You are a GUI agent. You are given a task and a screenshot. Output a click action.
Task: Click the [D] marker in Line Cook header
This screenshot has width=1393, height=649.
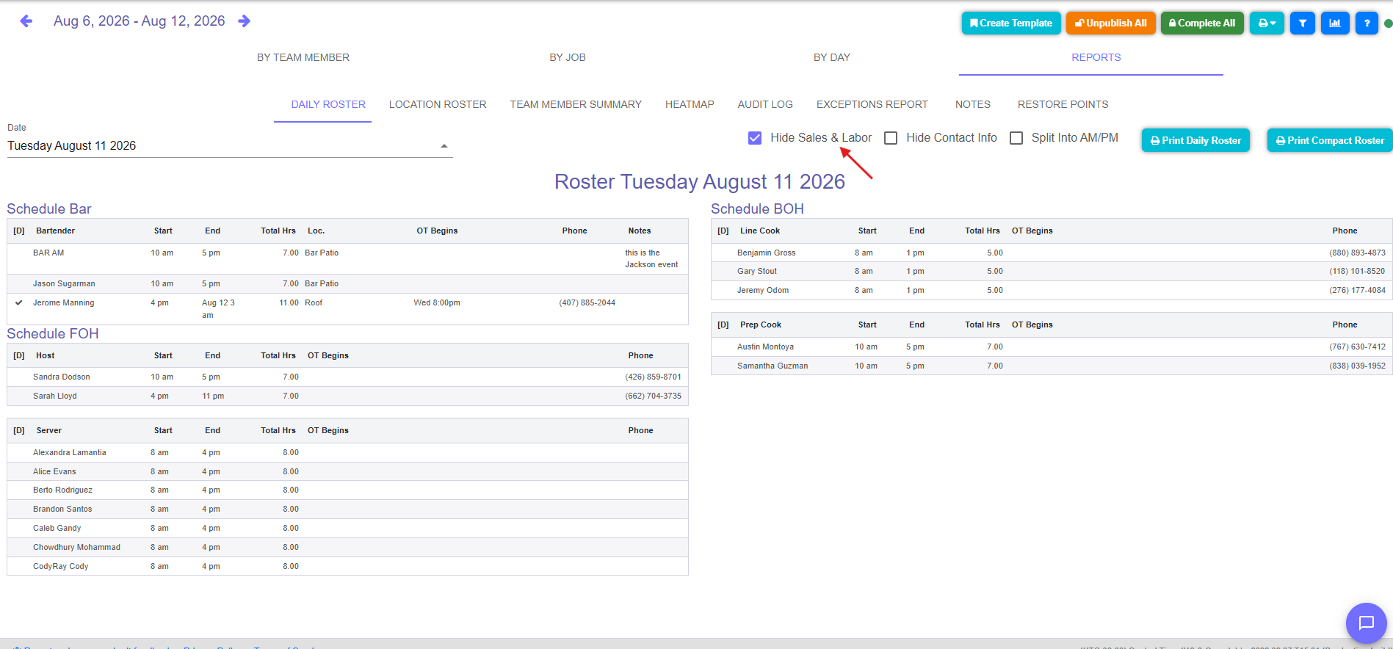point(723,231)
